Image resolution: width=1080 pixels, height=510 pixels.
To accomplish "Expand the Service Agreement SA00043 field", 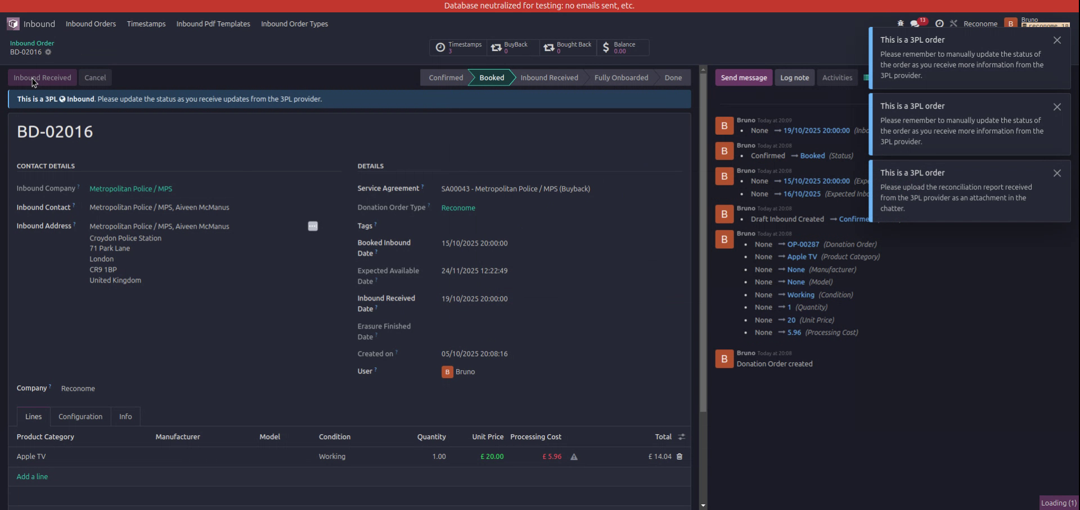I will pos(515,189).
